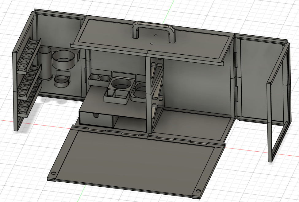299x202 pixels.
Task: Select the top bottle rack on left door
Action: (x=30, y=53)
